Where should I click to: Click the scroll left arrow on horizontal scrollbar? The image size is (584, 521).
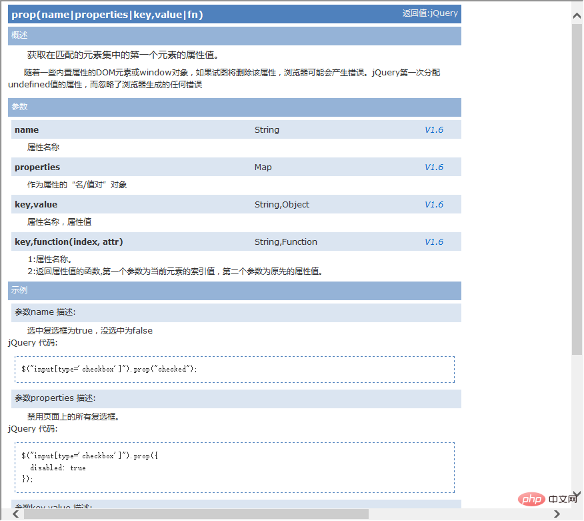point(15,514)
